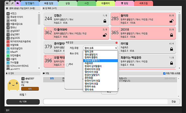Close the 빠른 입장 dialog red dot
This screenshot has width=186, height=113.
[x=116, y=43]
